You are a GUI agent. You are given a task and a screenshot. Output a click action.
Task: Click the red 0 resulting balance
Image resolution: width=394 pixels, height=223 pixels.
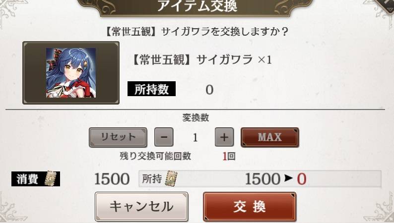coord(302,179)
